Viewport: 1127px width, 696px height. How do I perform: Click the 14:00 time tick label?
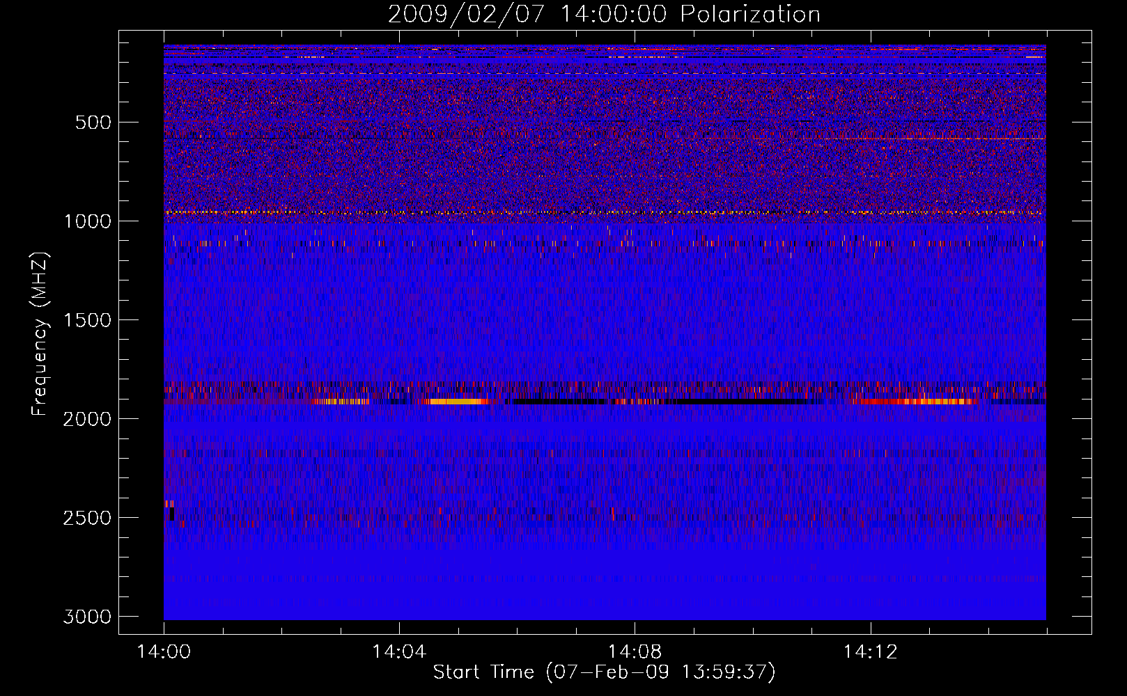164,652
